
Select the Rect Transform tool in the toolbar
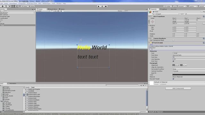coord(13,6)
